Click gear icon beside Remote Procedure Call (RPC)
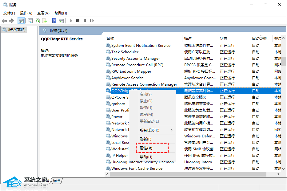 pos(108,65)
